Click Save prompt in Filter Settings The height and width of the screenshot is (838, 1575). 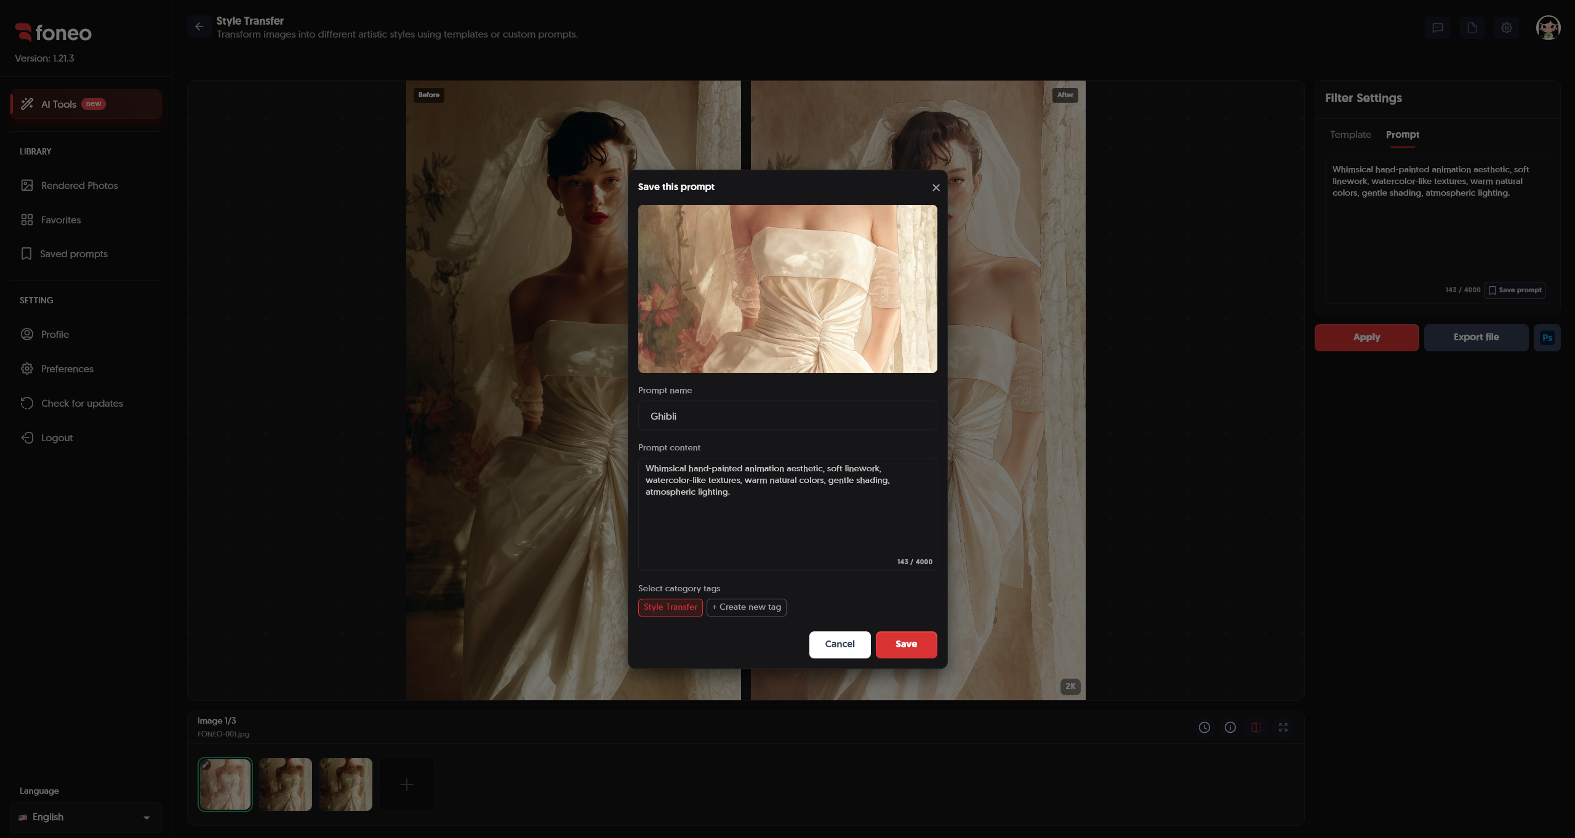(x=1515, y=290)
